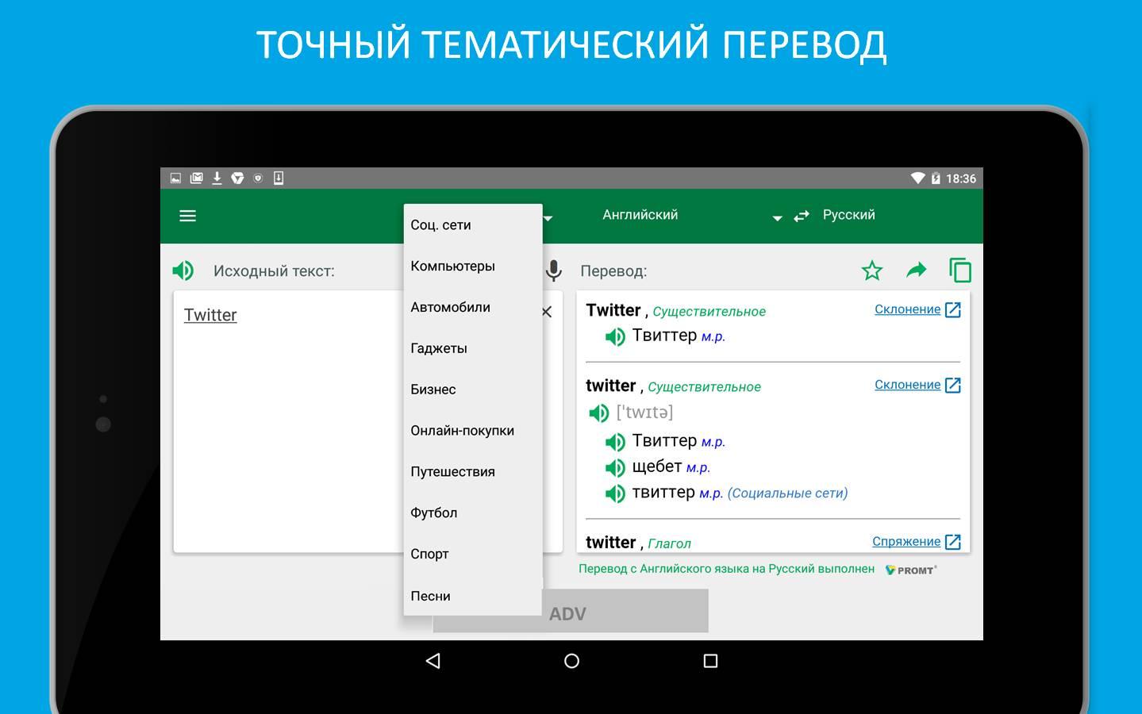Pick Онлайн-покупки in the topic menu
This screenshot has height=714, width=1142.
click(462, 431)
